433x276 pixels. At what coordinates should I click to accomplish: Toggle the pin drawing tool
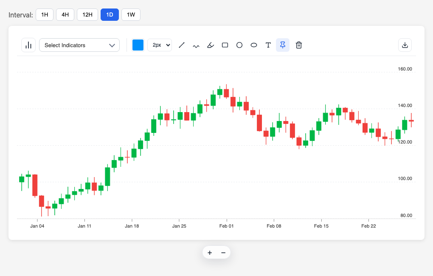point(283,45)
